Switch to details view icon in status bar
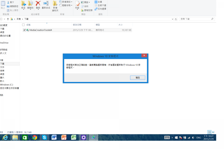Viewport: 224px width, 149px height. tap(209, 132)
